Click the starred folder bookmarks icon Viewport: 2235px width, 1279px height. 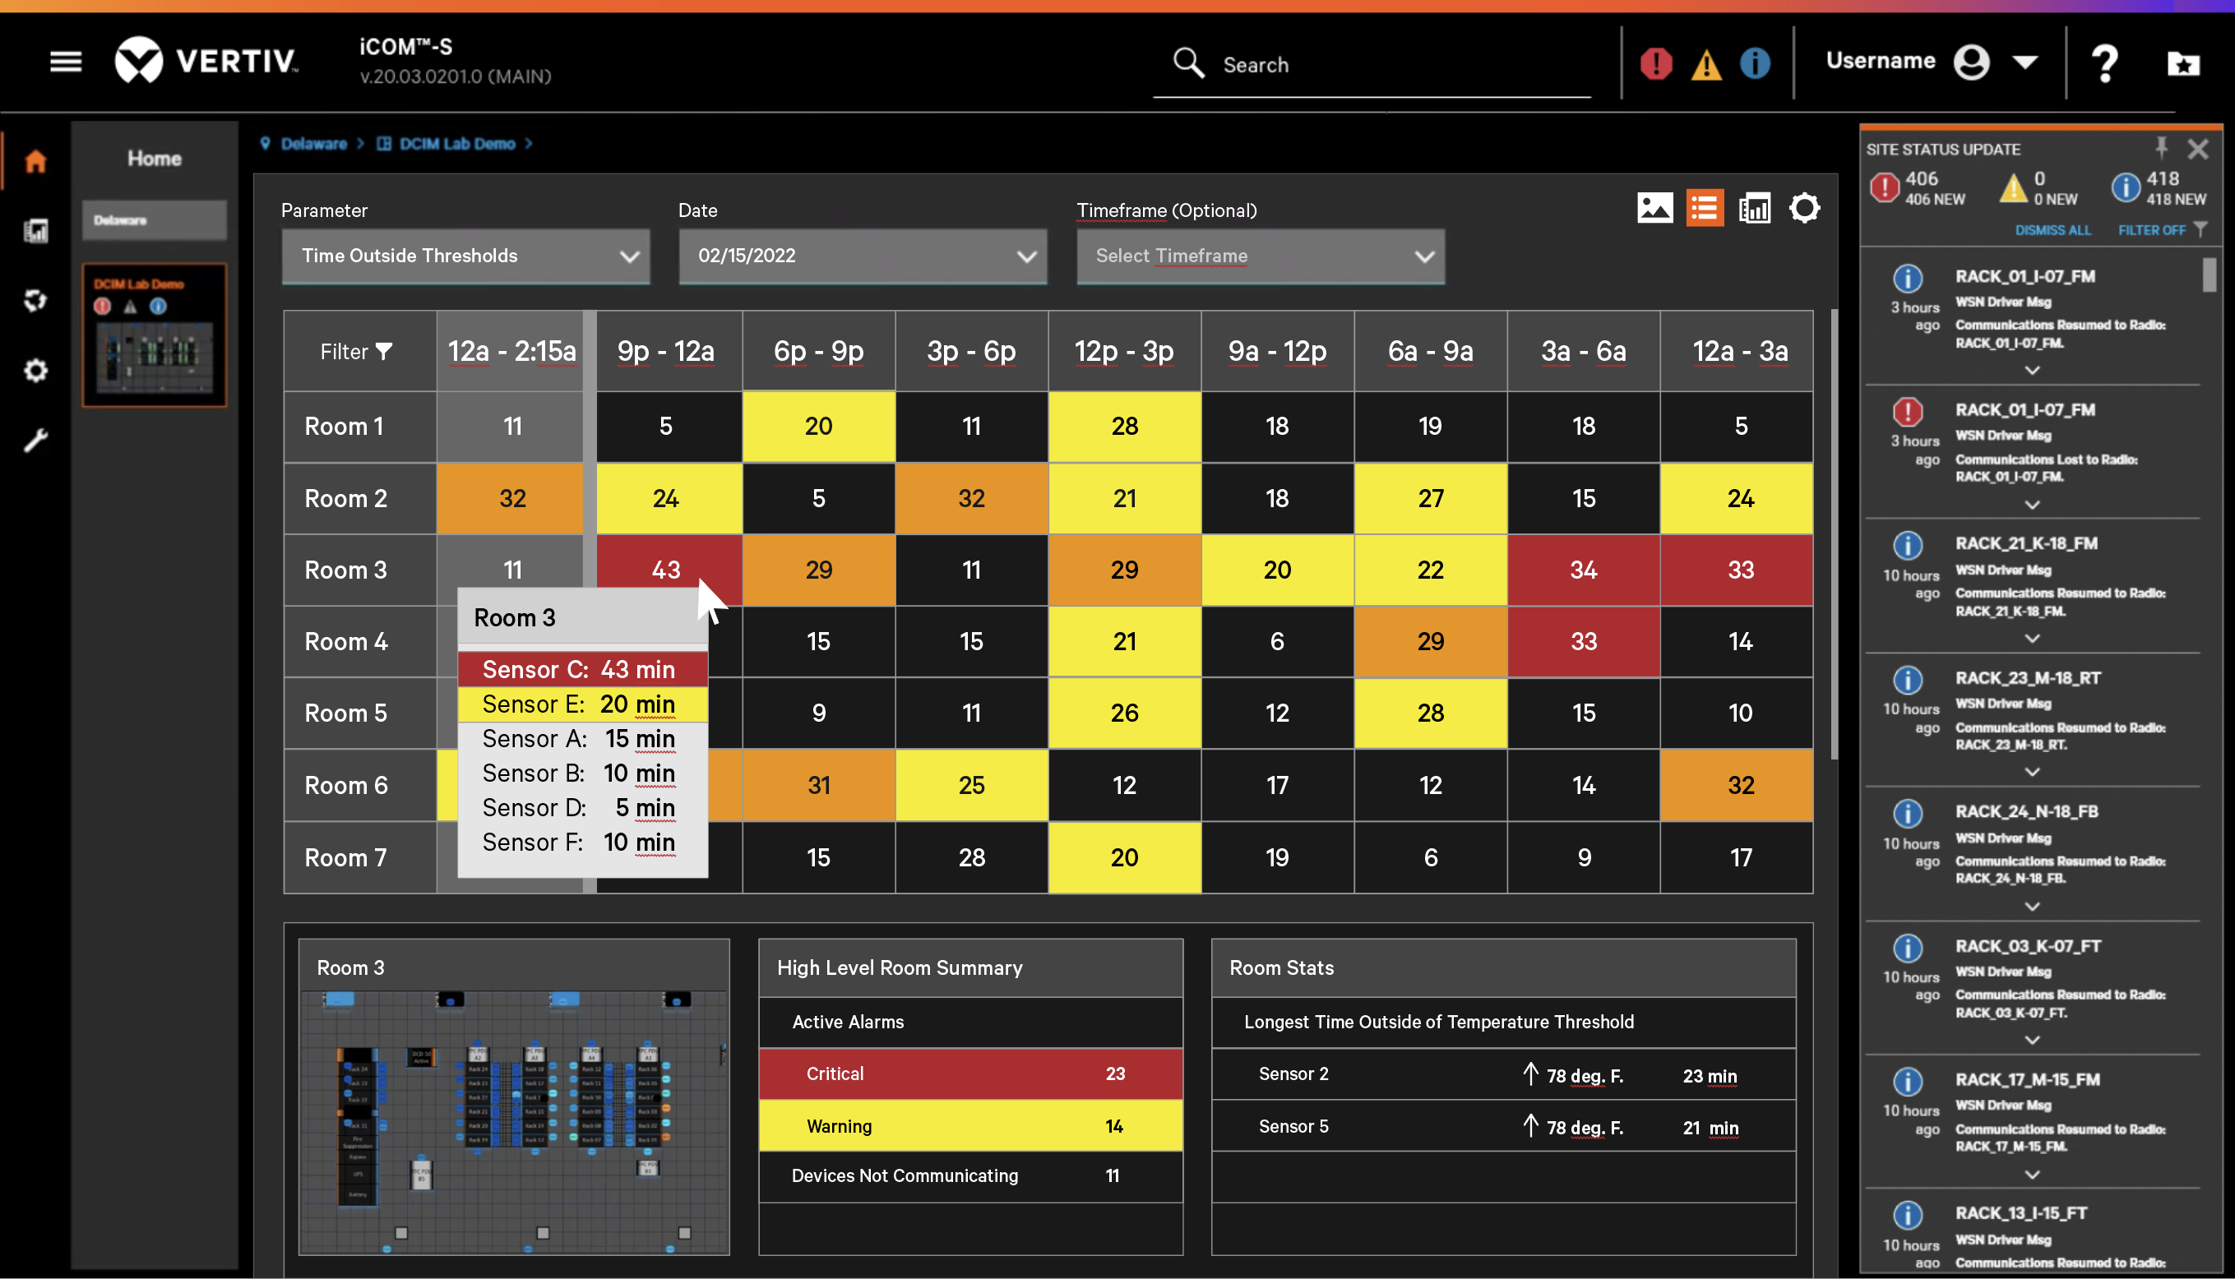coord(2182,63)
